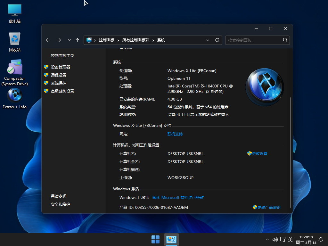Open the Windows Start menu
Image resolution: width=328 pixels, height=246 pixels.
coord(155,239)
